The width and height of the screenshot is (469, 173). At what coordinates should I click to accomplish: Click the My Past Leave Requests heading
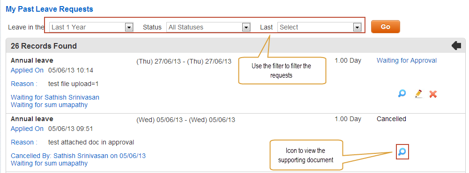tap(49, 9)
